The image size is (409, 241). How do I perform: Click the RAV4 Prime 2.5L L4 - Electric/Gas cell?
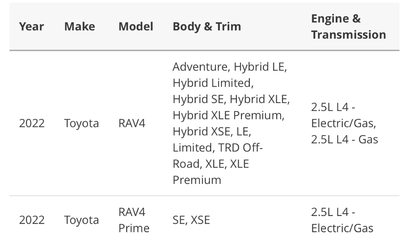[x=342, y=220]
